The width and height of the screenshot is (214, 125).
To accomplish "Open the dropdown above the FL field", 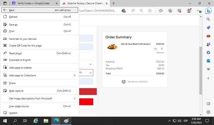I will [86, 64].
